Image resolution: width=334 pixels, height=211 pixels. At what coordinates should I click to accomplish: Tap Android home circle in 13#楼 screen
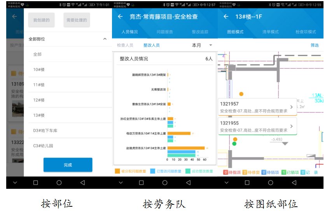click(271, 183)
